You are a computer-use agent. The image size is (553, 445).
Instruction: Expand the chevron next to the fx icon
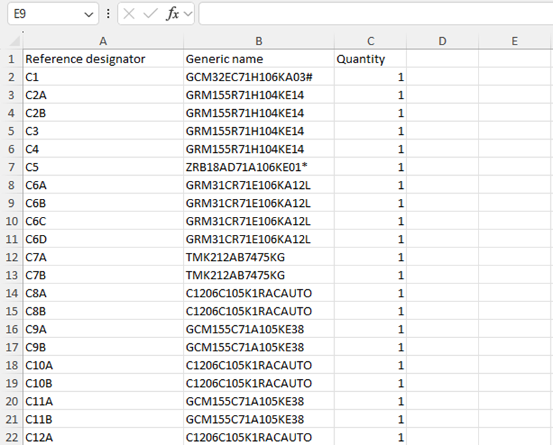click(x=188, y=14)
